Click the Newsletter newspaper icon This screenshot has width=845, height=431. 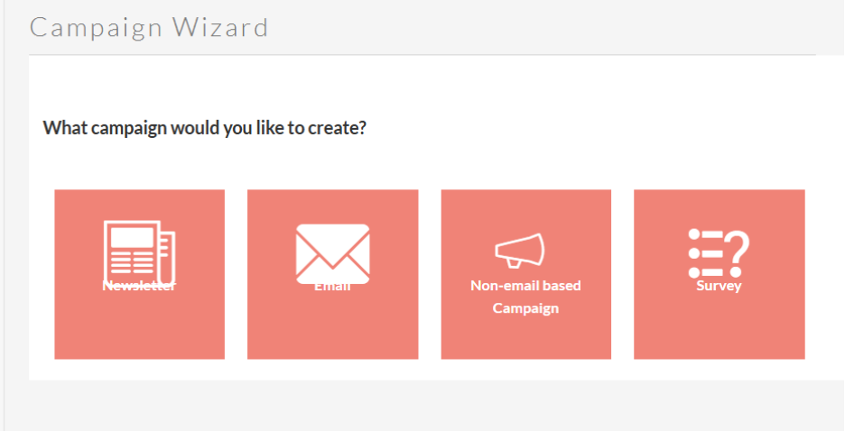click(x=139, y=249)
